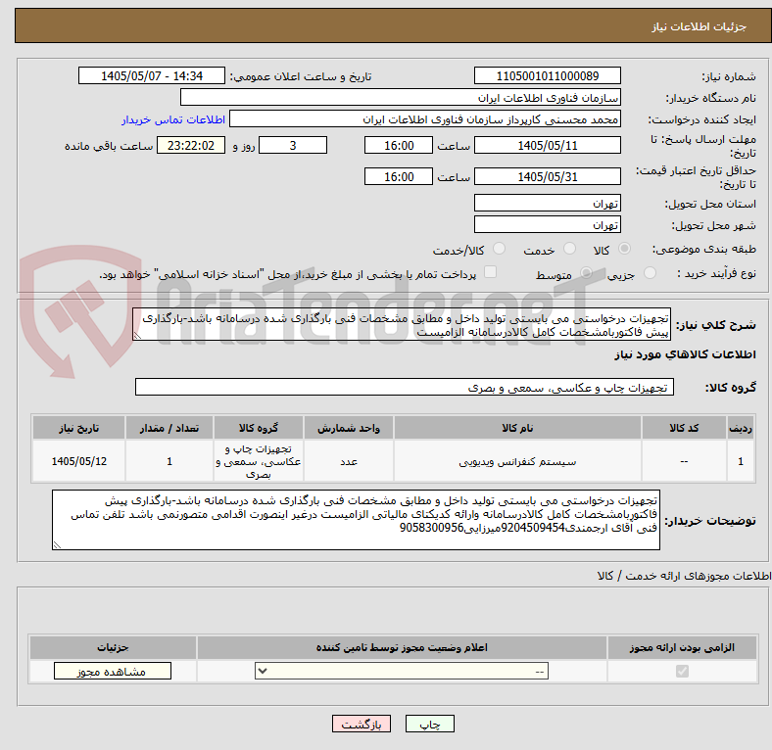Click the جزئیات column header

pyautogui.click(x=113, y=647)
